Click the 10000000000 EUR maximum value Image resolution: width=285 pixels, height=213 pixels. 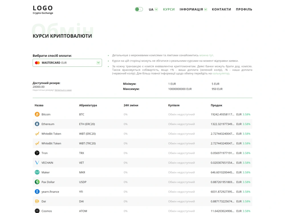(180, 89)
